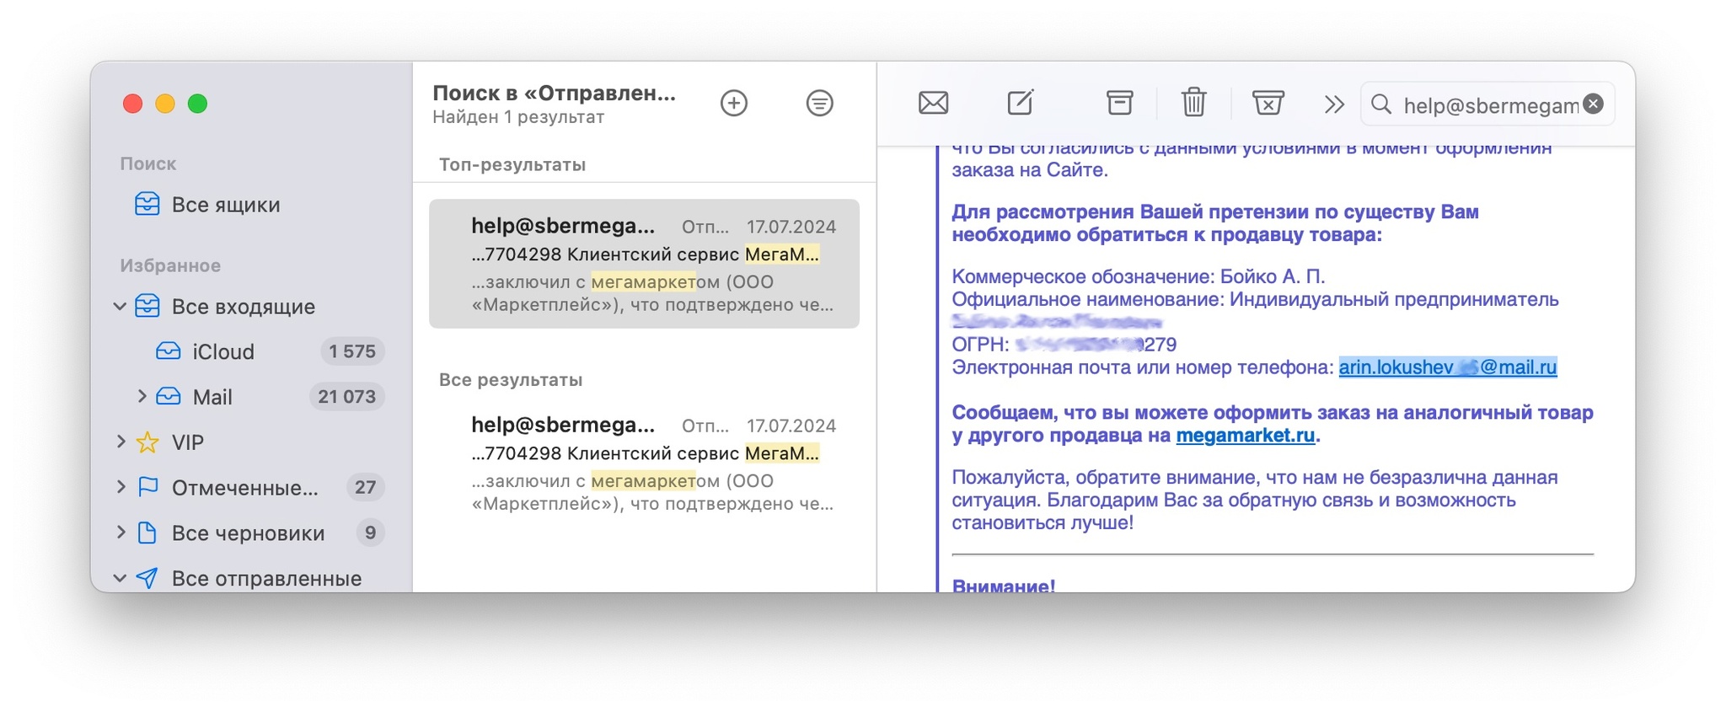Click the Топ-результаты header

click(x=512, y=164)
